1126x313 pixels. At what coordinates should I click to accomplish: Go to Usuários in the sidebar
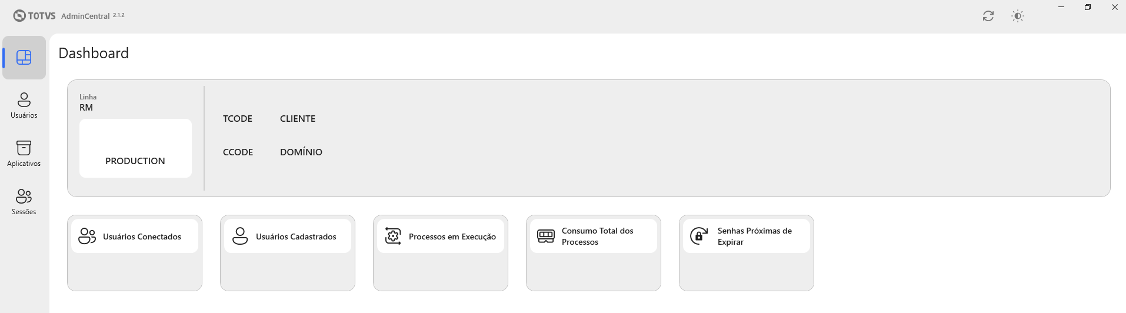[x=24, y=106]
